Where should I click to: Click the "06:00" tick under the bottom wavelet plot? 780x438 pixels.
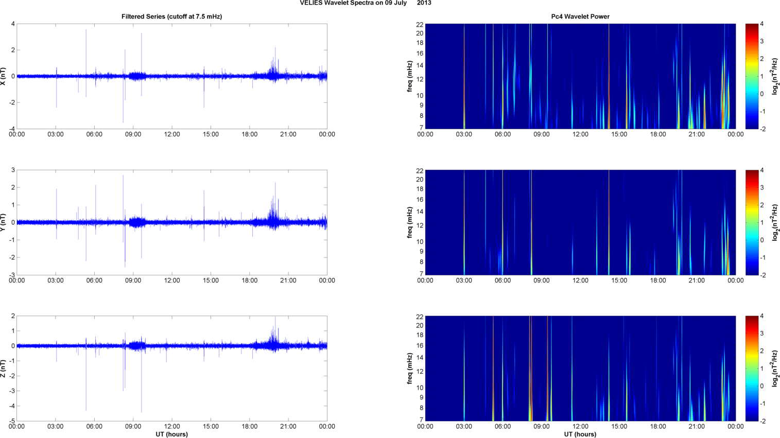click(503, 426)
